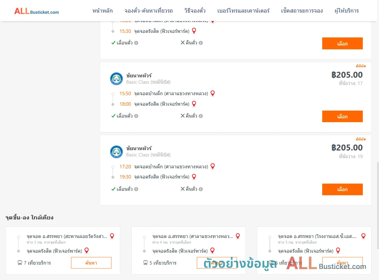Click ที่นั่งว่าง: 17 text
Image resolution: width=379 pixels, height=280 pixels.
click(x=351, y=83)
